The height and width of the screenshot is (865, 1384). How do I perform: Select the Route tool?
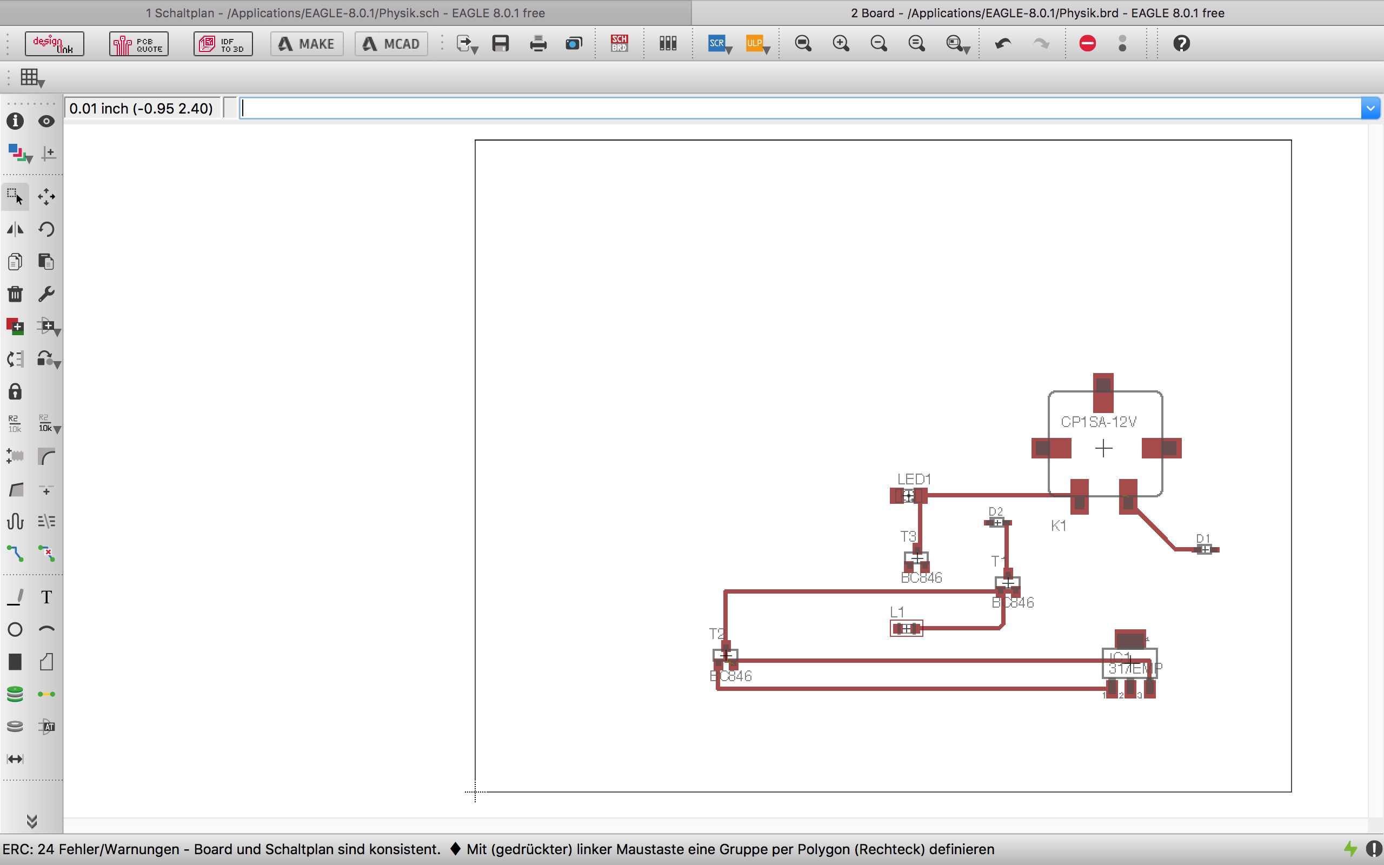point(15,553)
